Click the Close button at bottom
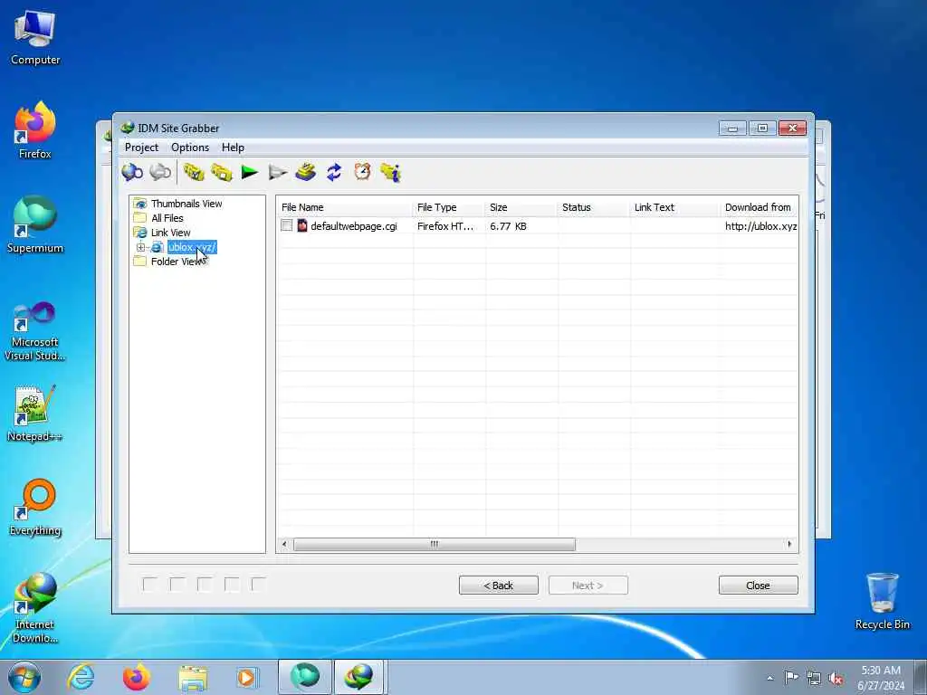Viewport: 927px width, 695px height. click(759, 586)
